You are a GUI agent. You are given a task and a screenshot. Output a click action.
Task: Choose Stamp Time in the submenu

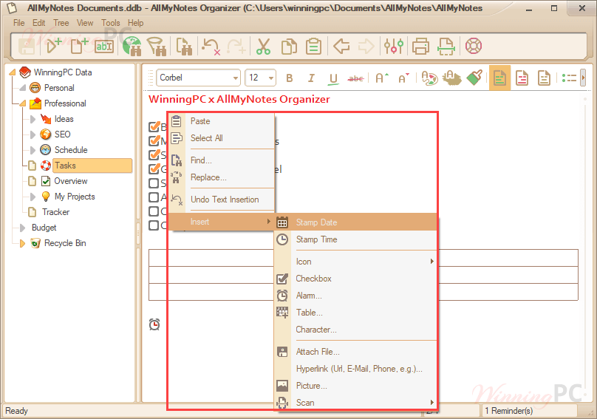[x=355, y=239]
